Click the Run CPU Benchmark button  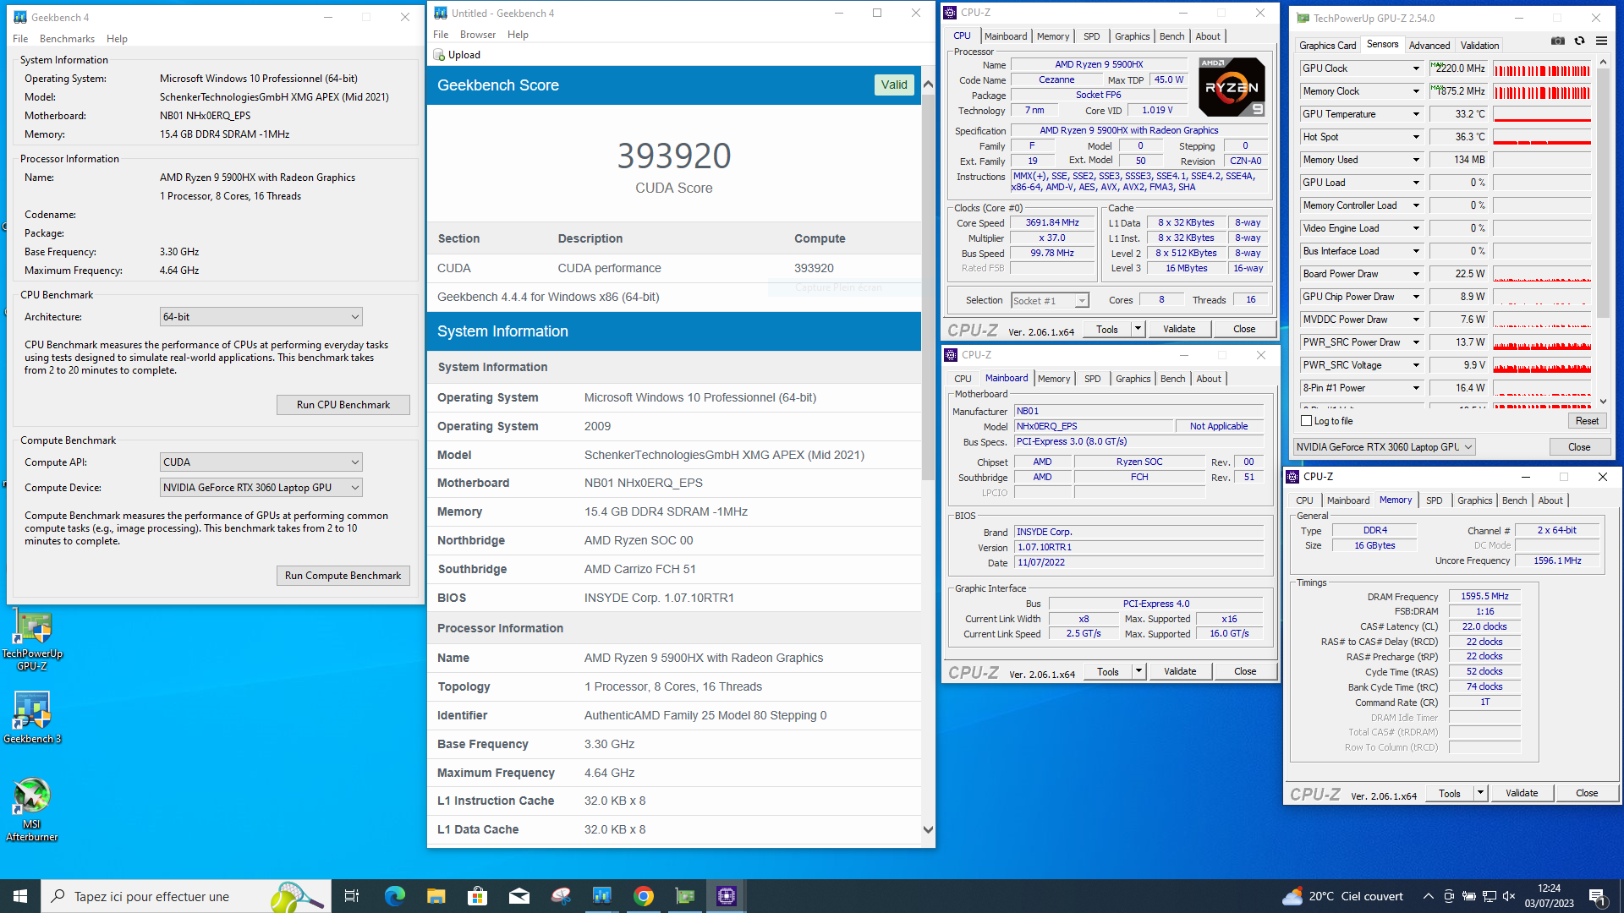tap(343, 405)
